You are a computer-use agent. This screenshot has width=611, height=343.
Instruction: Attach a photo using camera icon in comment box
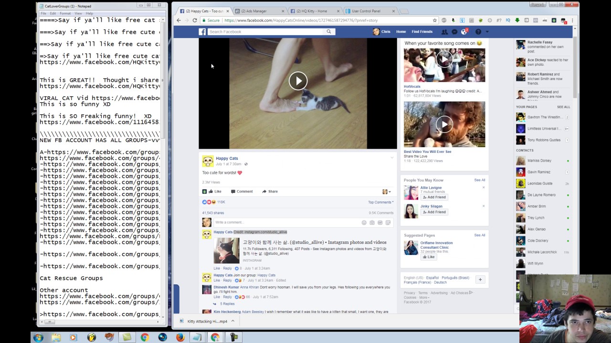click(x=372, y=222)
